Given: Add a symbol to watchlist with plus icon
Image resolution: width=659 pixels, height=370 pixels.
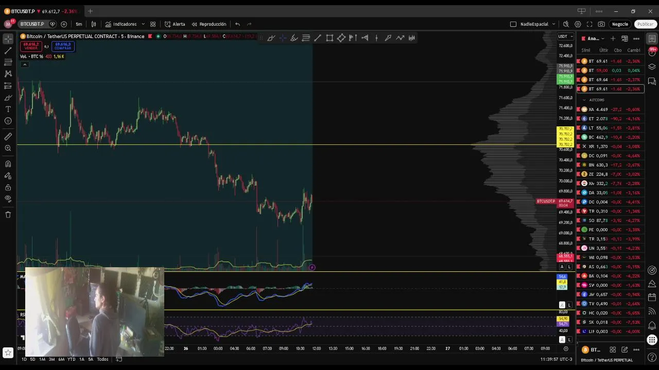Looking at the screenshot, I should point(613,39).
